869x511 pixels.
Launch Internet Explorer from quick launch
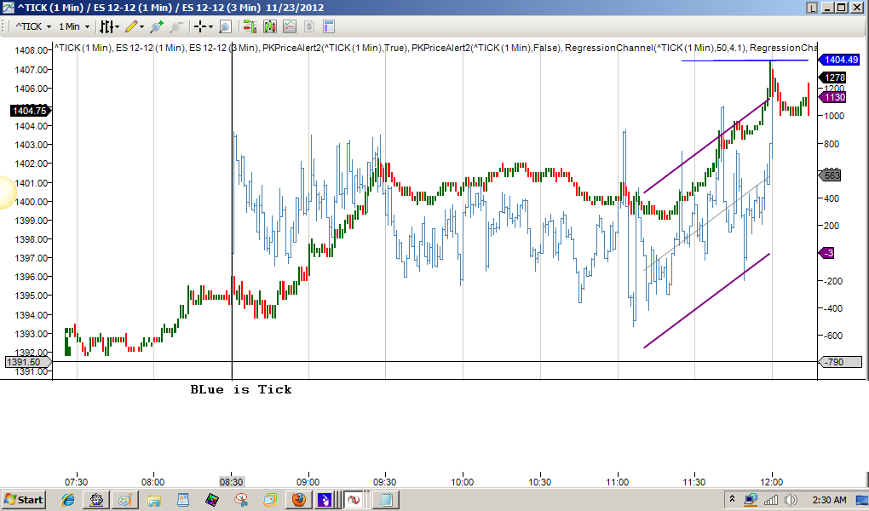[68, 500]
